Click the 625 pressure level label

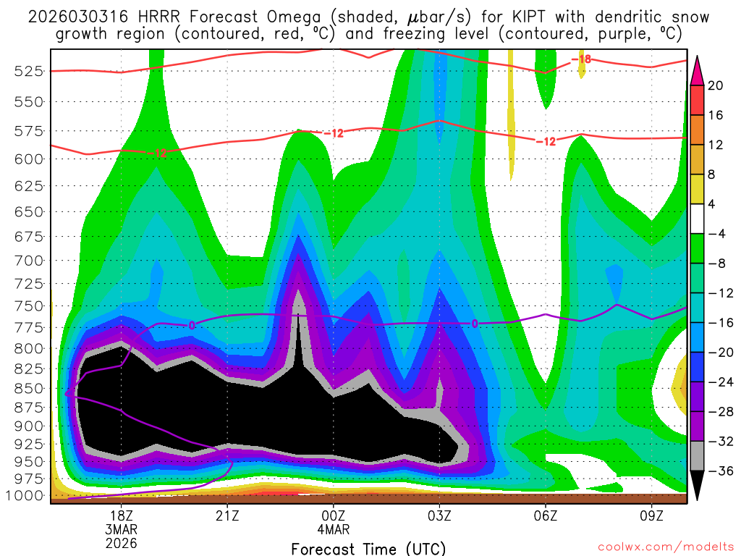29,186
